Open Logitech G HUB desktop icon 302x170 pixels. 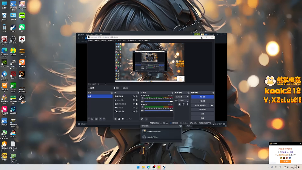[22, 98]
